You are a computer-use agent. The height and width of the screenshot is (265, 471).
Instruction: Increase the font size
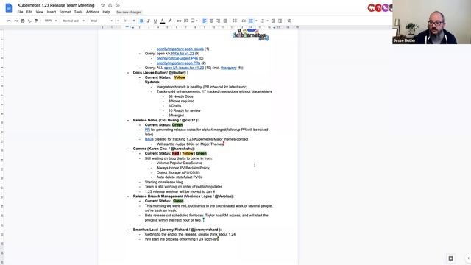134,21
